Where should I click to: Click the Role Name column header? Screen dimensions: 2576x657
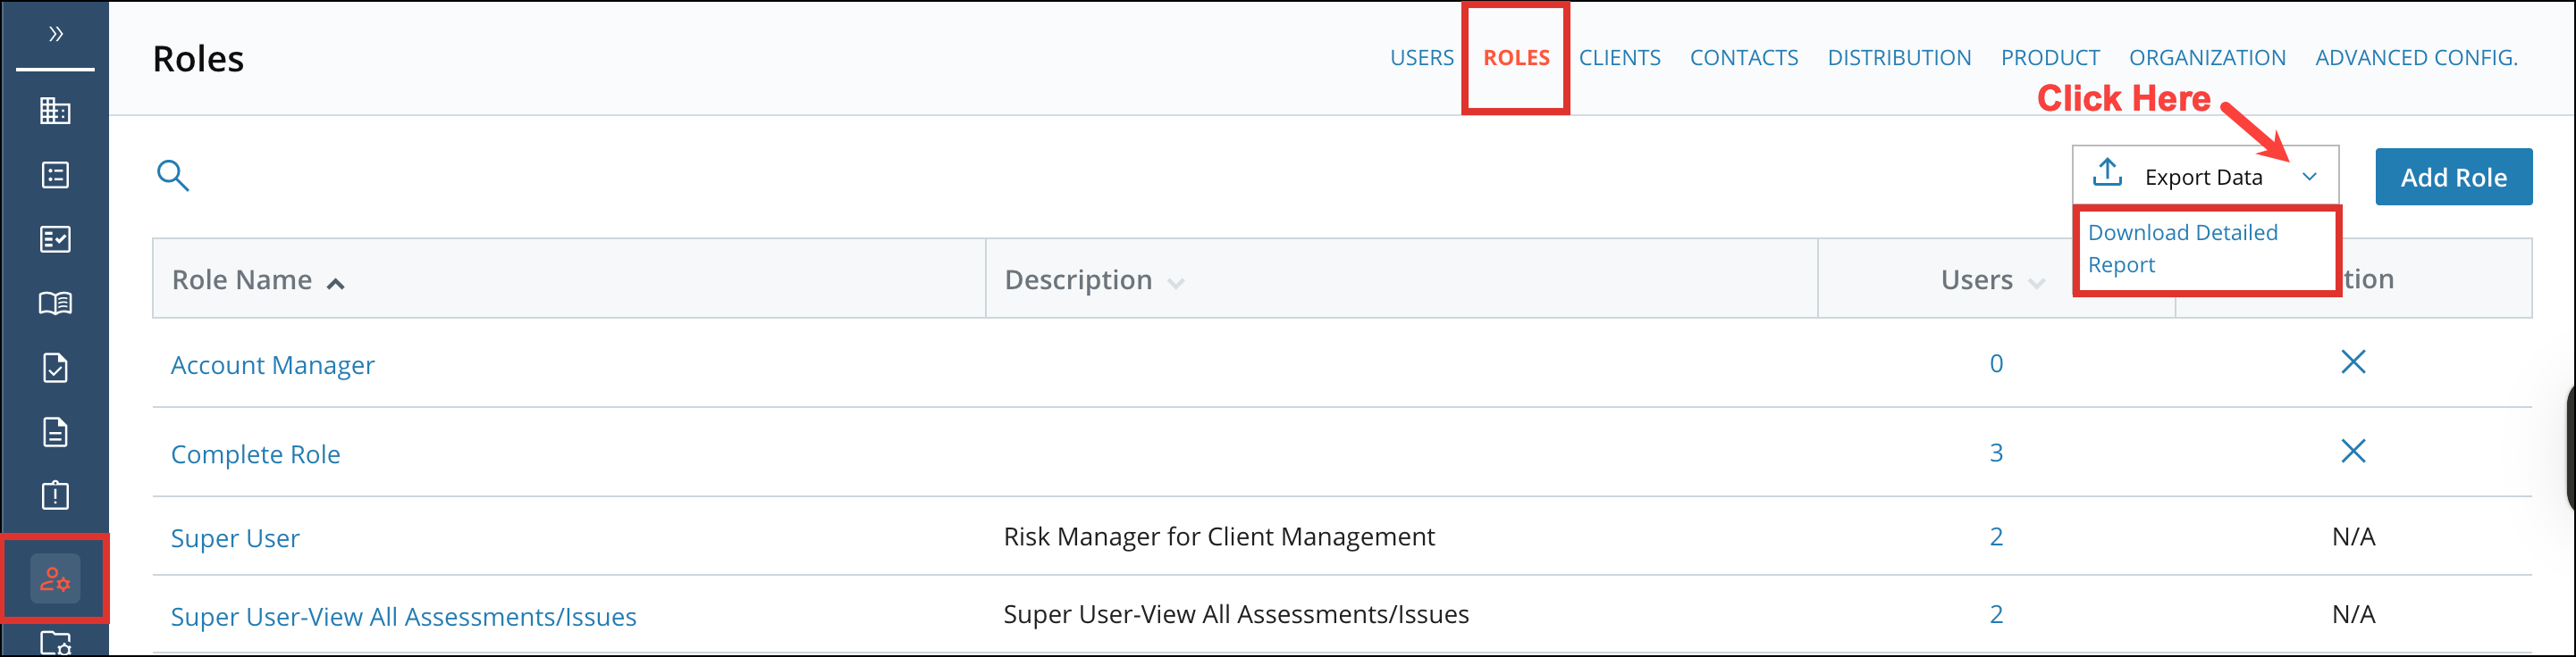242,279
